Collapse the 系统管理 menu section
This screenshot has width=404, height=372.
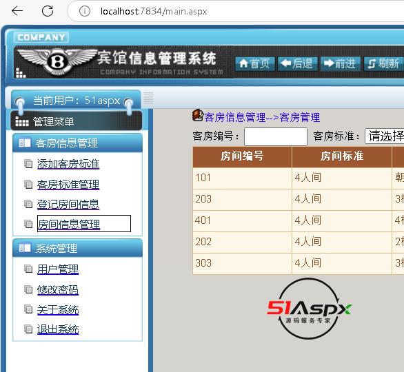pos(77,248)
